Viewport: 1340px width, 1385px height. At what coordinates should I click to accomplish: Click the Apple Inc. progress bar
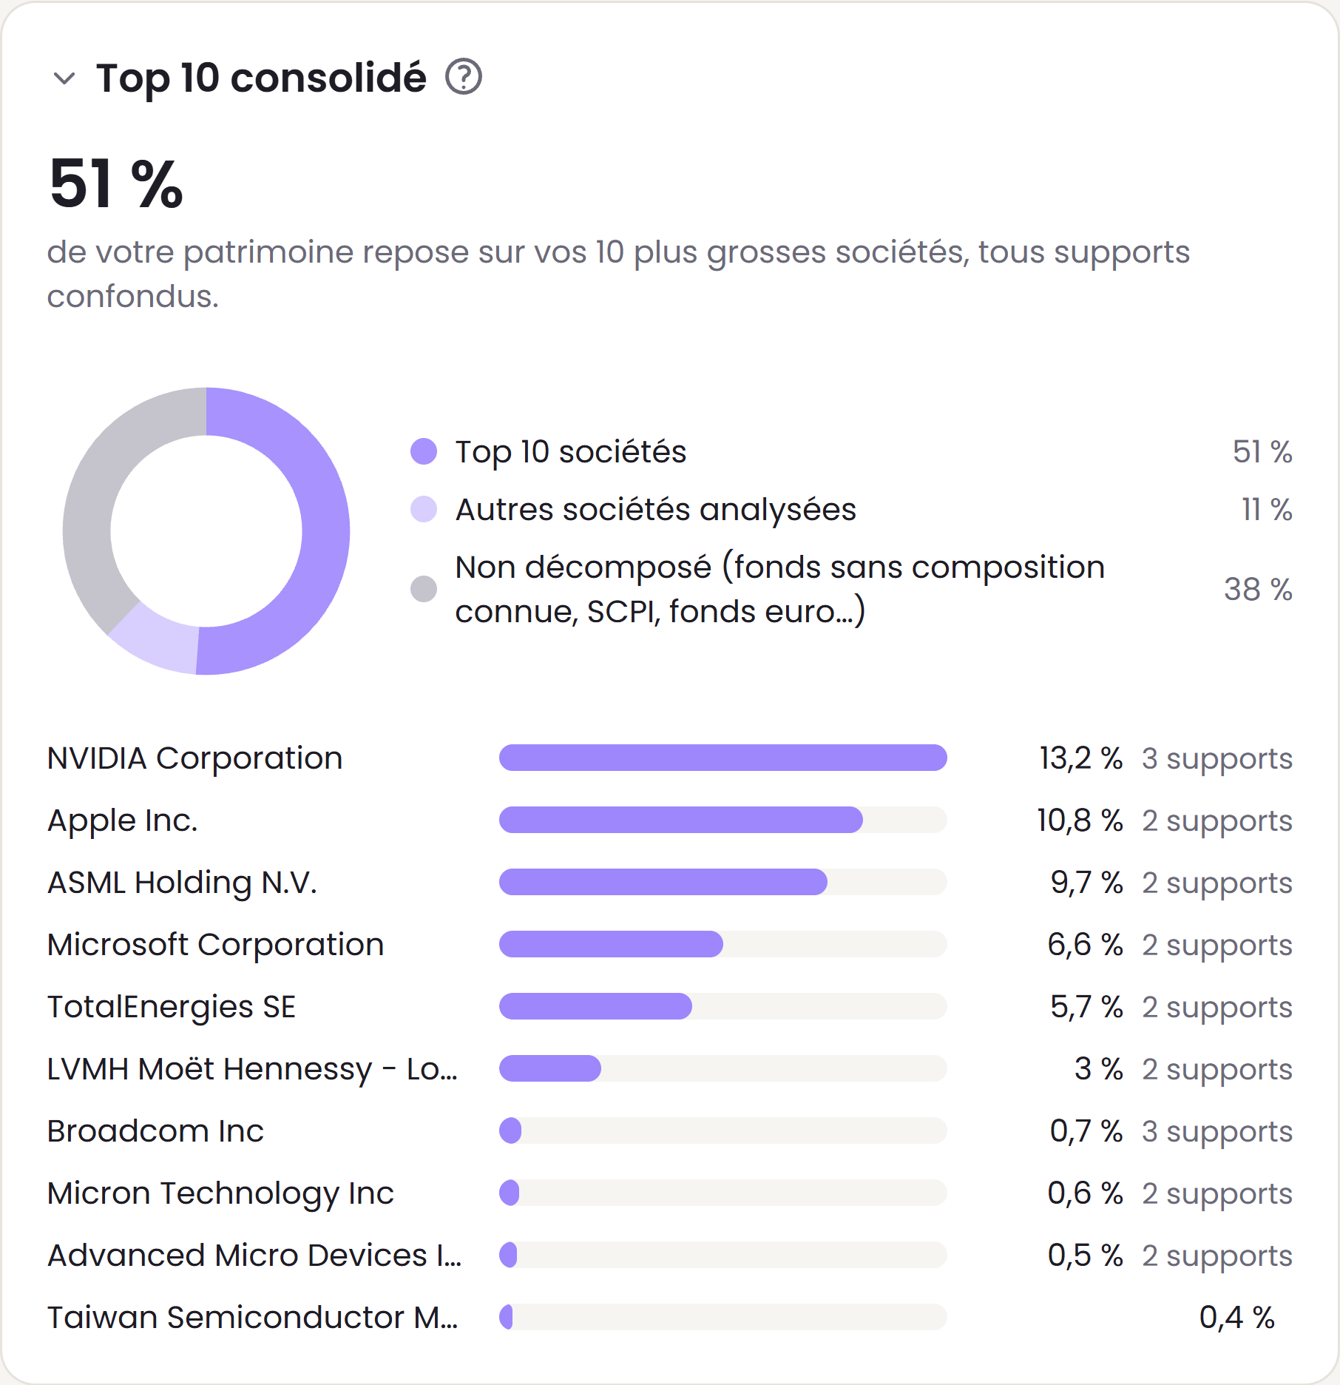723,820
